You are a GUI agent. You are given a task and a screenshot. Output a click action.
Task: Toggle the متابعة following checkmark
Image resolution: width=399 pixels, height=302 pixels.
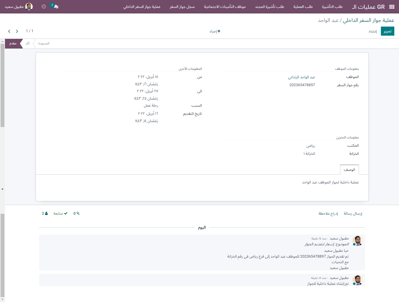coord(60,214)
